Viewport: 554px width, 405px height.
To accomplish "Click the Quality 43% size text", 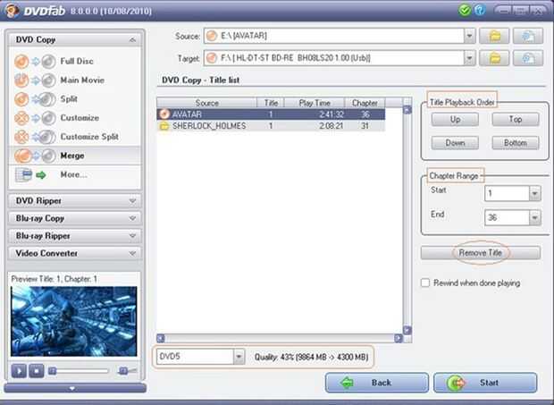I will (311, 357).
